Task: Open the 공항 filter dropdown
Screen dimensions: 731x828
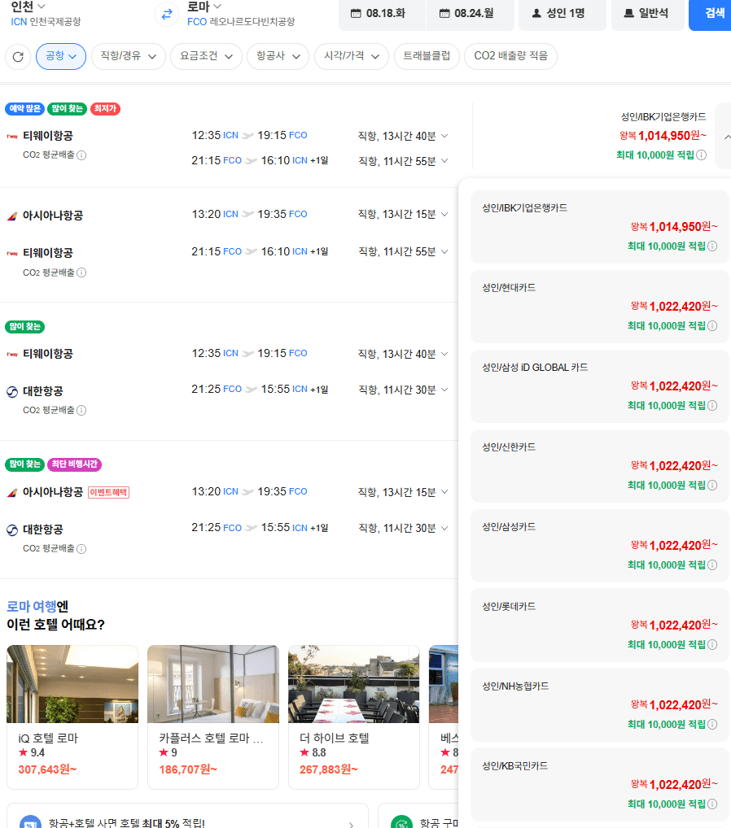Action: tap(61, 56)
